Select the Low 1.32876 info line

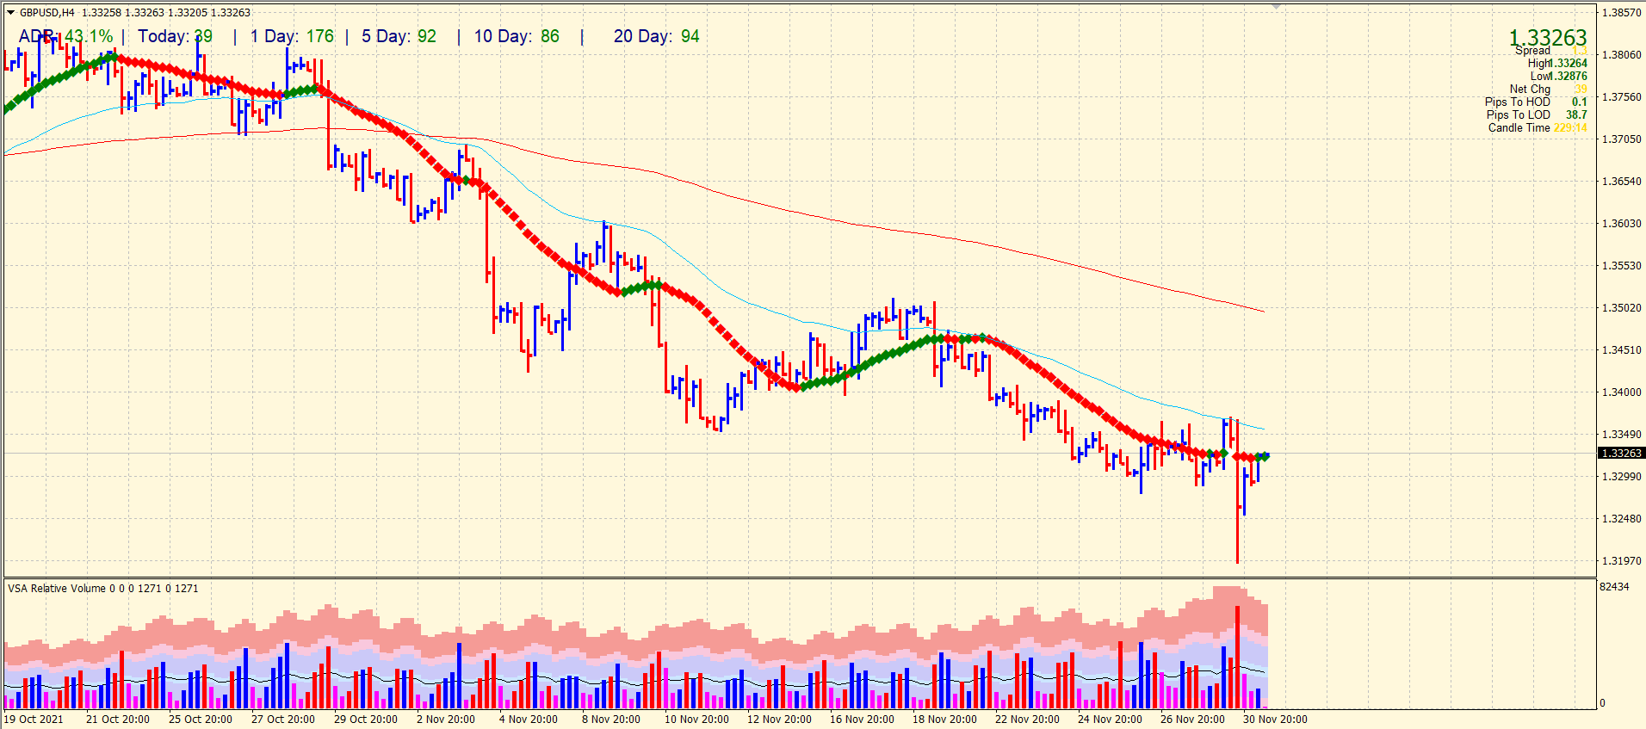click(1558, 76)
